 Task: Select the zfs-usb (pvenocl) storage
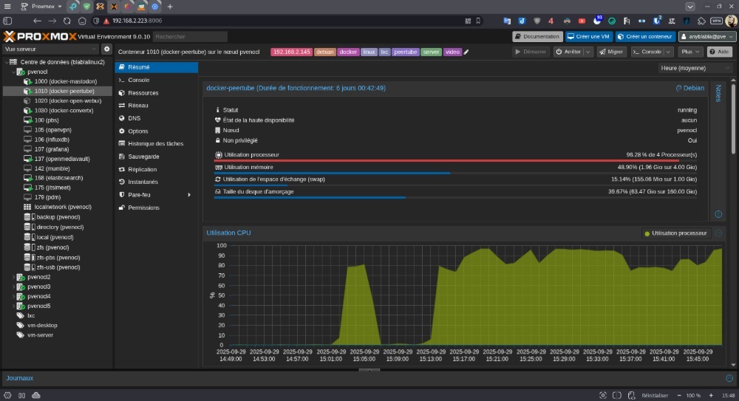(x=58, y=267)
